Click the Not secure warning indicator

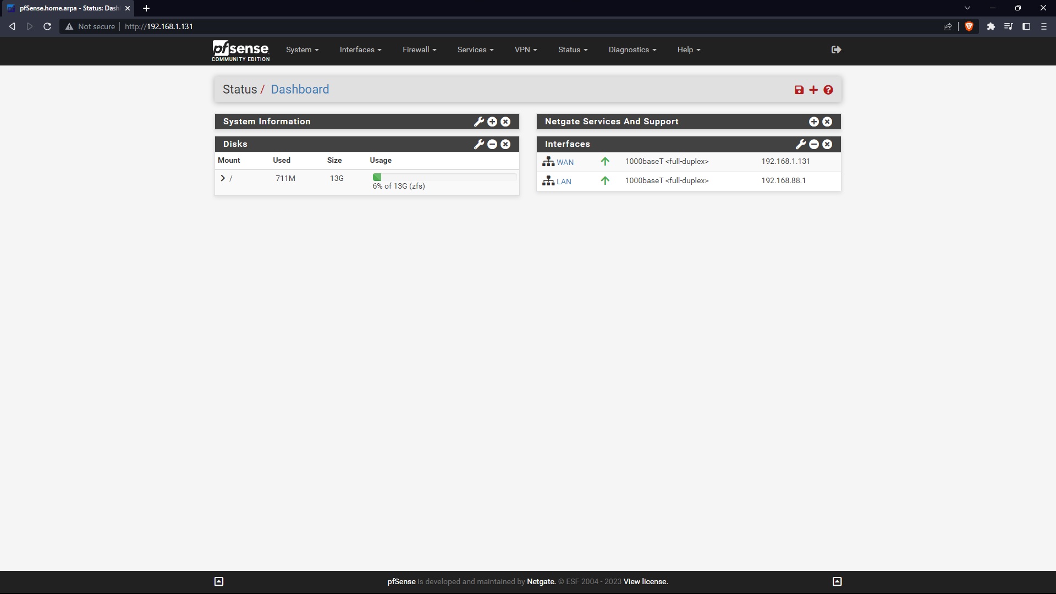tap(90, 26)
